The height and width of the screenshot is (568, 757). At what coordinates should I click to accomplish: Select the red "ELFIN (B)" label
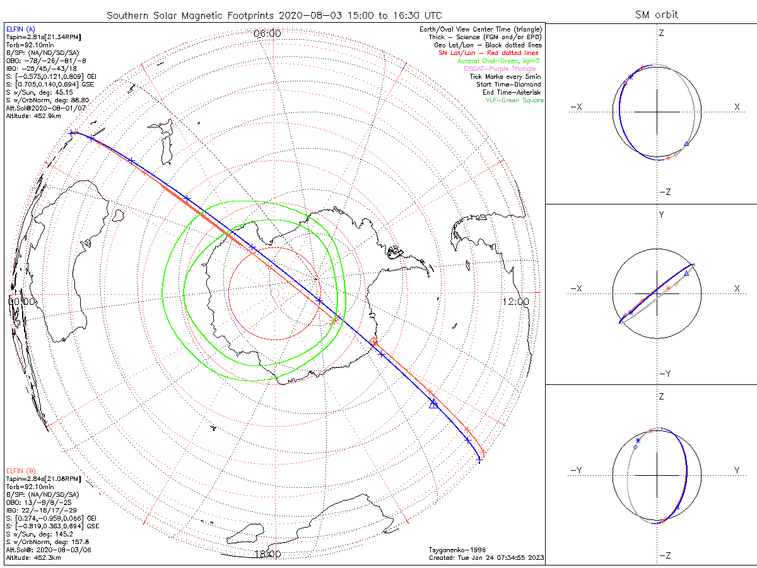coord(20,471)
